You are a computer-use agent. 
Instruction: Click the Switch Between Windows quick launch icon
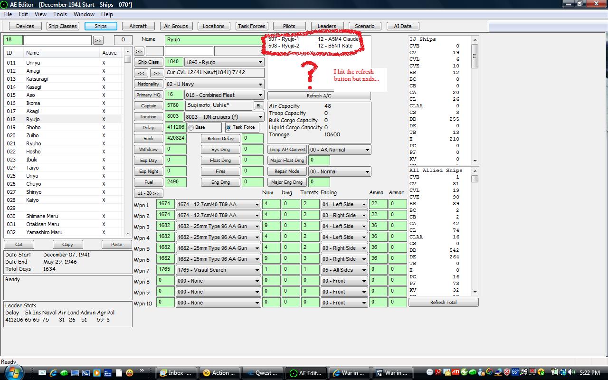pyautogui.click(x=86, y=373)
